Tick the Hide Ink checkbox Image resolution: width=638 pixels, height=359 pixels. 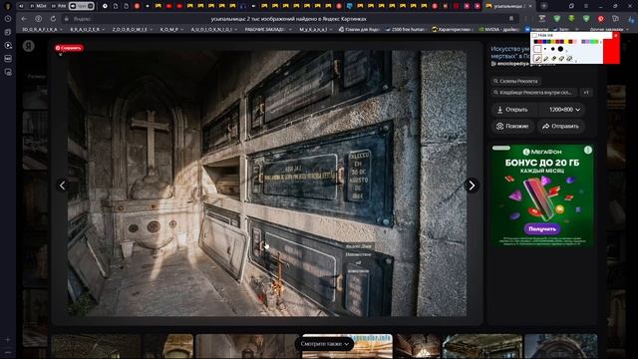(534, 36)
